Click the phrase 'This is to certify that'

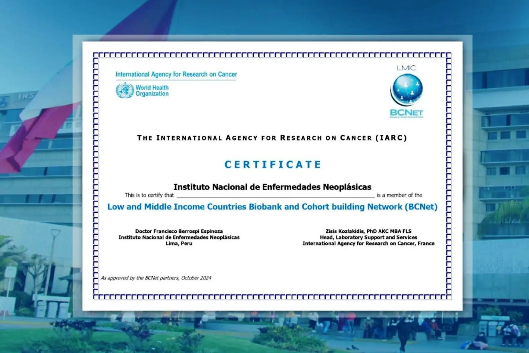coord(149,195)
